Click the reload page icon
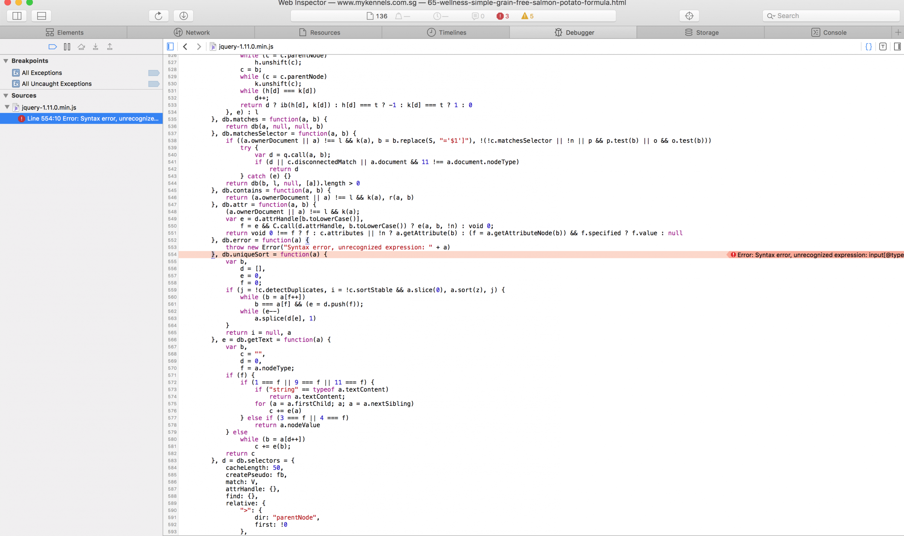Screen dimensions: 904x536 coord(158,16)
